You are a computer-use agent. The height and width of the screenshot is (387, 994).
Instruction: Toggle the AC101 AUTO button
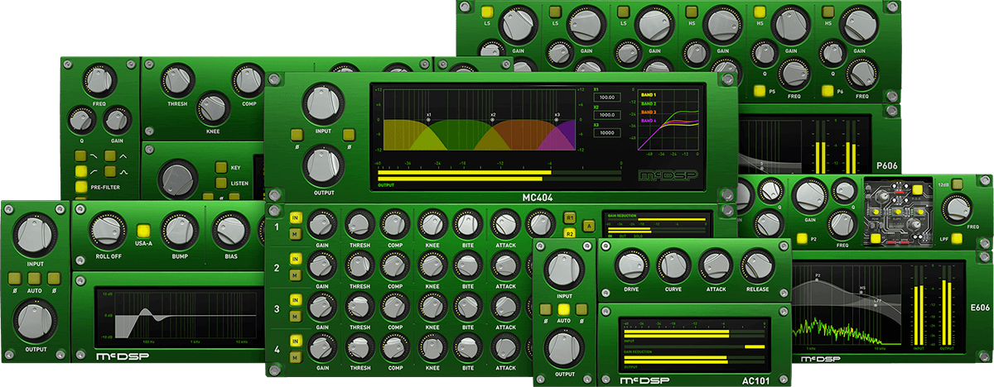tap(565, 309)
